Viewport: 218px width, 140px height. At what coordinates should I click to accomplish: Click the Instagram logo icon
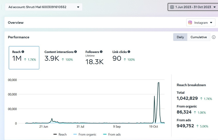(x=190, y=23)
